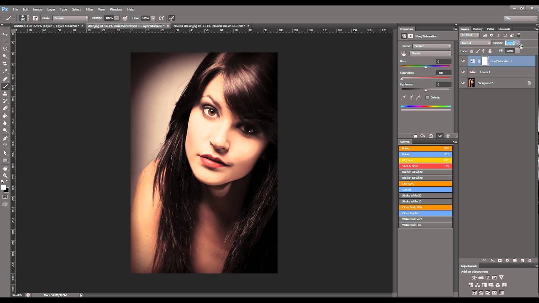Select the Magic Wand tool

[5, 56]
